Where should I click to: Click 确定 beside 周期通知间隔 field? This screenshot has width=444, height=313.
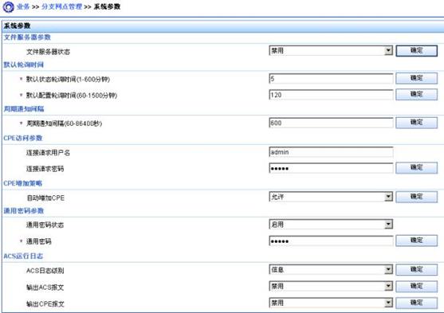pyautogui.click(x=416, y=123)
